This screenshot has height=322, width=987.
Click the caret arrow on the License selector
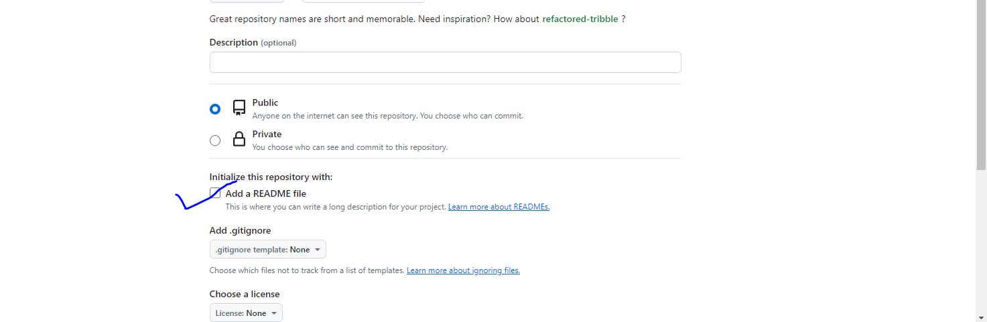click(x=274, y=313)
